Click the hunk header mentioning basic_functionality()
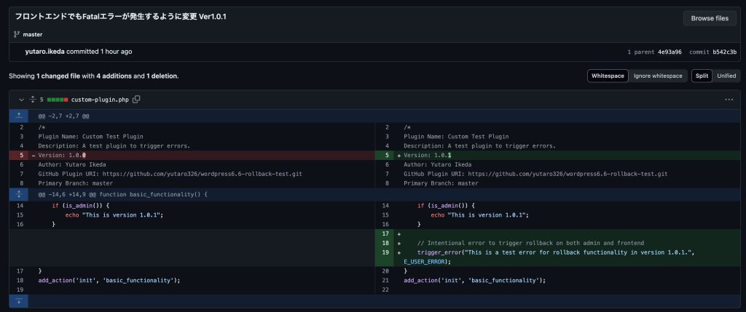 [122, 194]
